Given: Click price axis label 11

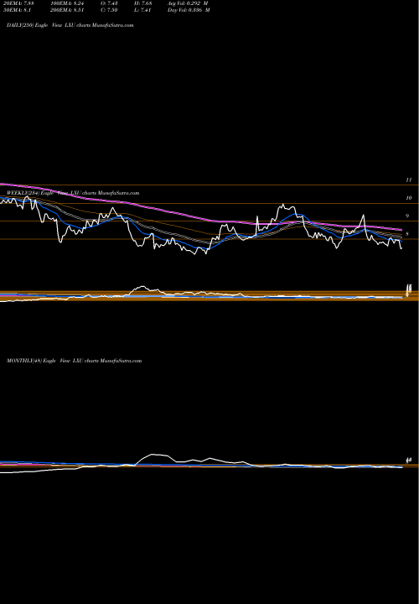Looking at the screenshot, I should tap(409, 180).
